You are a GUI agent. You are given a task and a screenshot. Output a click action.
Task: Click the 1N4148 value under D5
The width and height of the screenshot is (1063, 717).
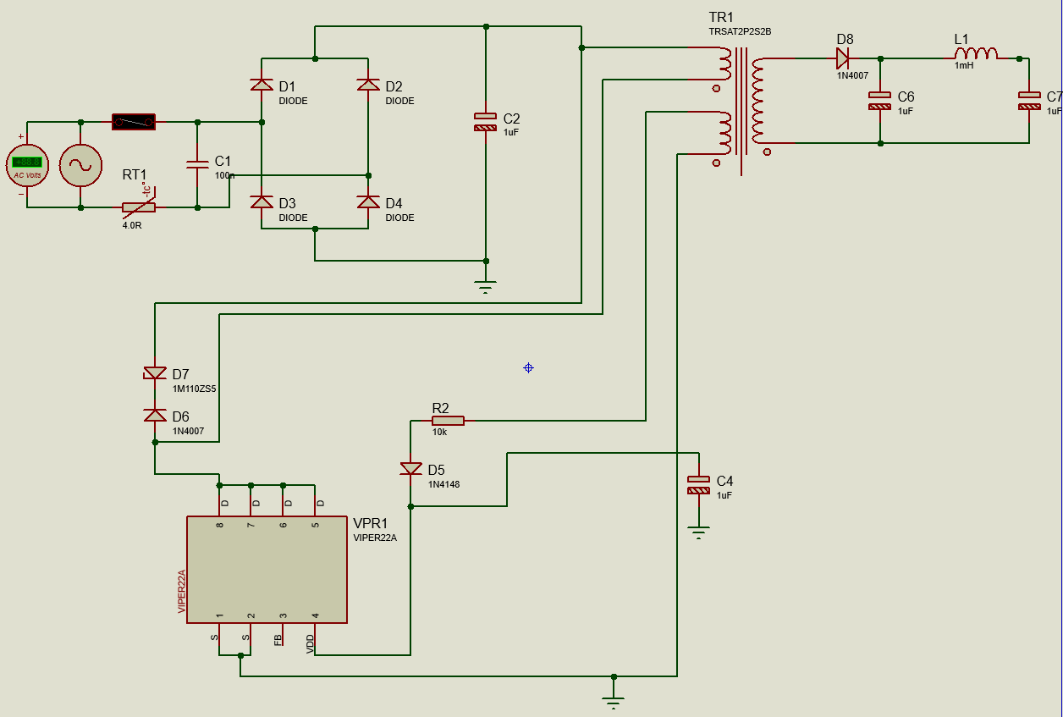(444, 484)
